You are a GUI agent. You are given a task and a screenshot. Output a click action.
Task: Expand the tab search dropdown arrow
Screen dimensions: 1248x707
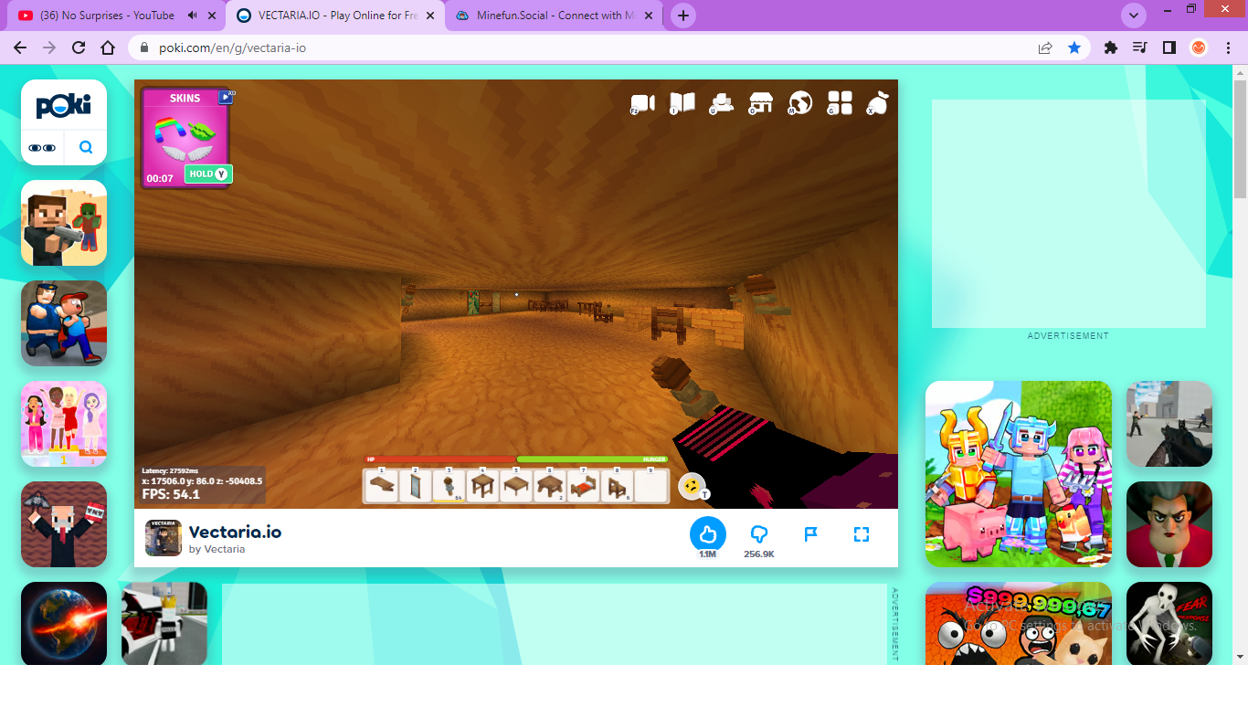coord(1134,16)
